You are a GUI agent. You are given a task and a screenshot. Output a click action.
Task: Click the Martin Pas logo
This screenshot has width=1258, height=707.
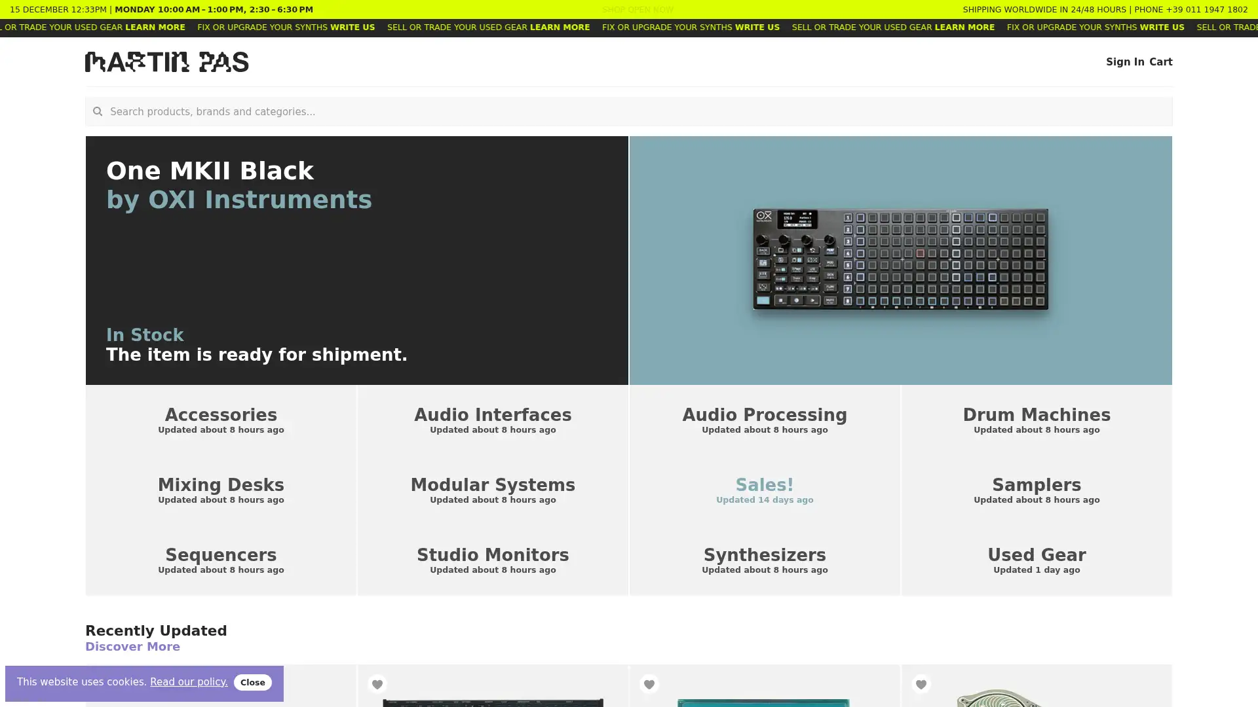pos(166,62)
